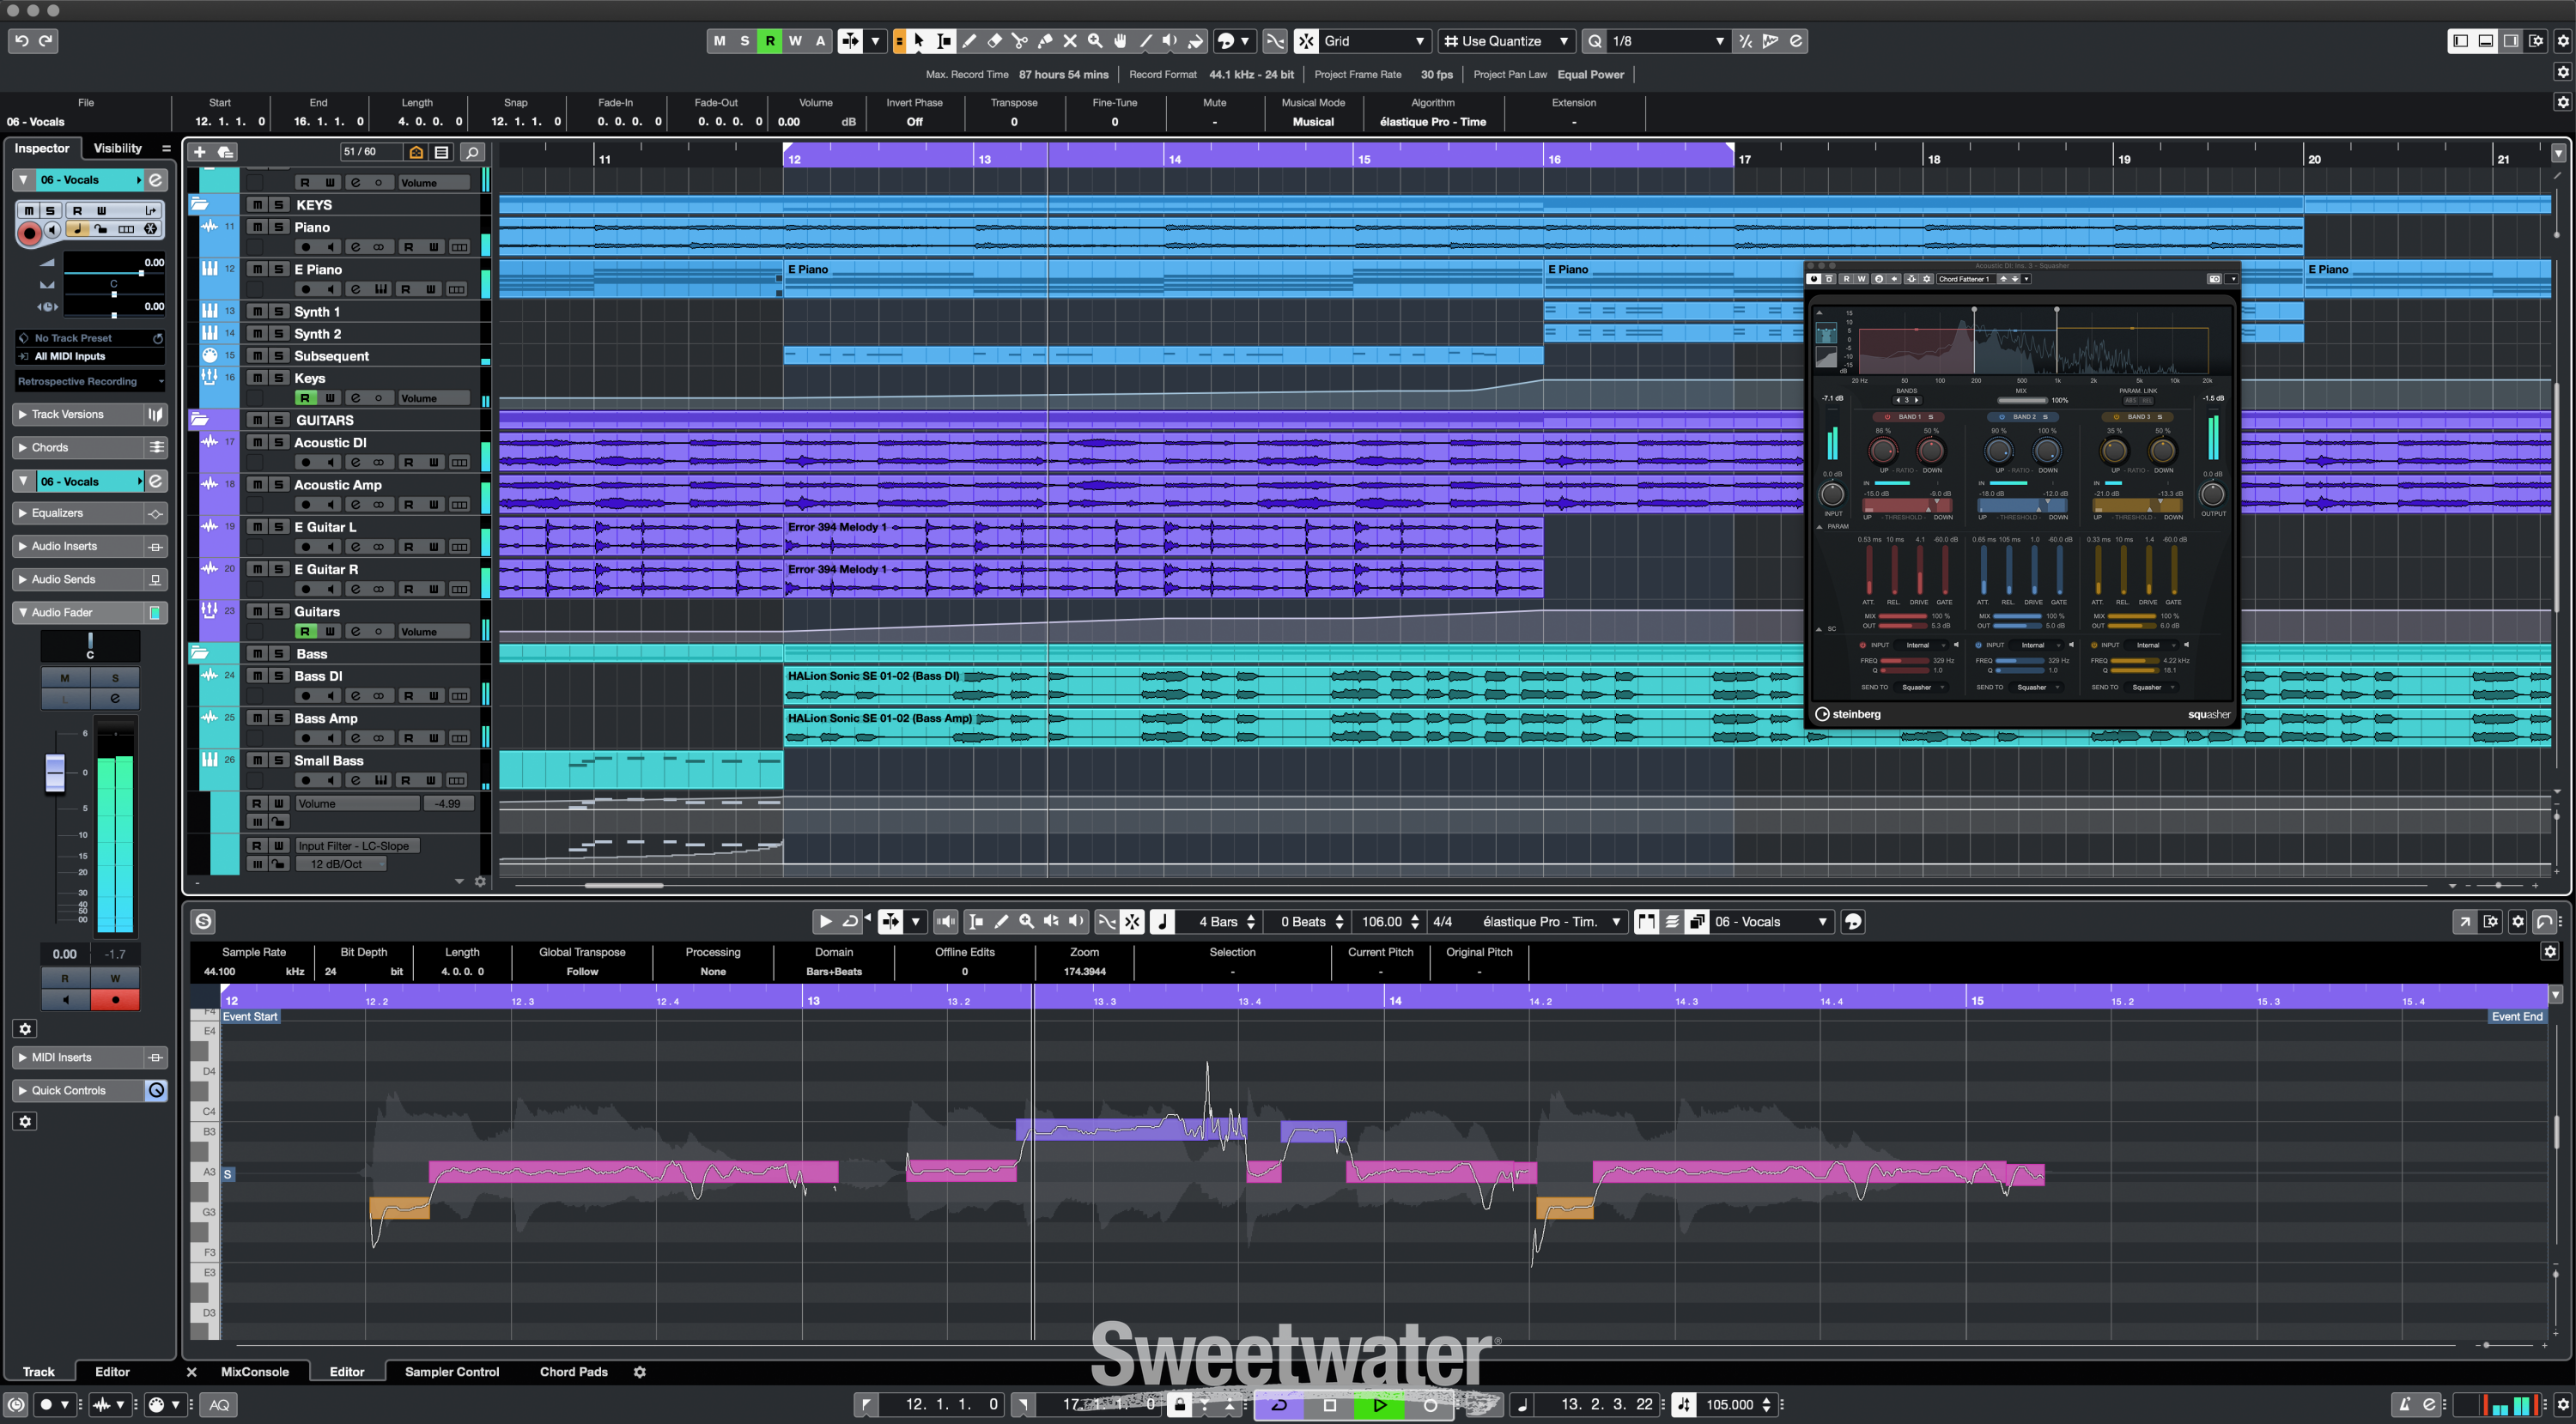Image resolution: width=2576 pixels, height=1424 pixels.
Task: Select the Zoom magnifier tool in main toolbar
Action: [1095, 41]
